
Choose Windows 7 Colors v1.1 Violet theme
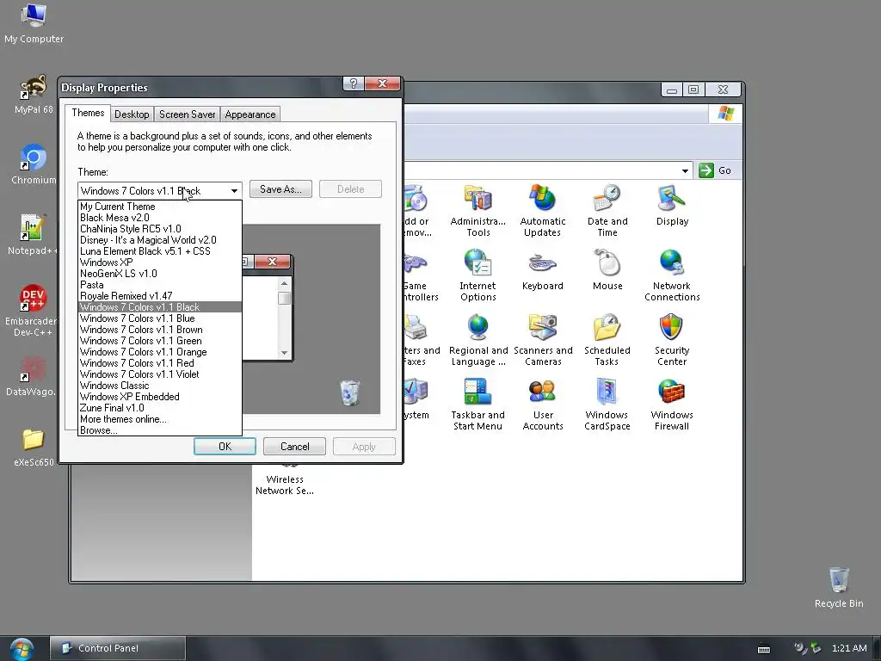pyautogui.click(x=159, y=374)
